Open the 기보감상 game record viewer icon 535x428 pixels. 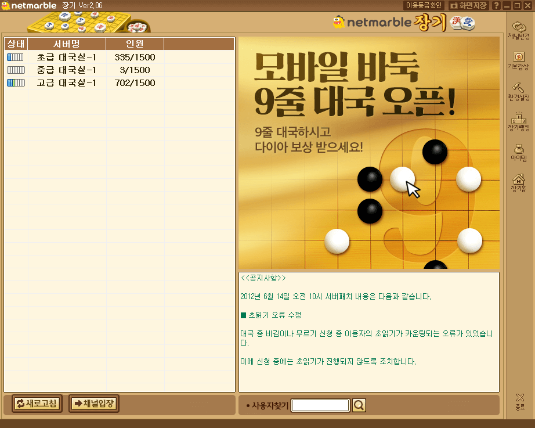tap(519, 61)
